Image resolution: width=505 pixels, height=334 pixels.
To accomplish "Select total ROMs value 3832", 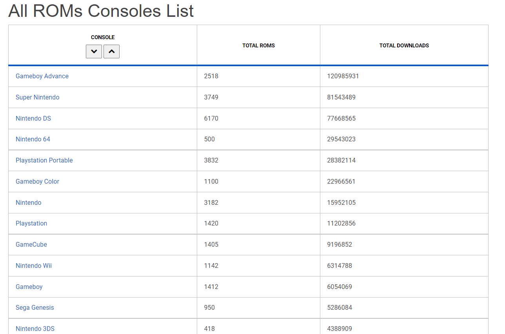I will [x=211, y=160].
